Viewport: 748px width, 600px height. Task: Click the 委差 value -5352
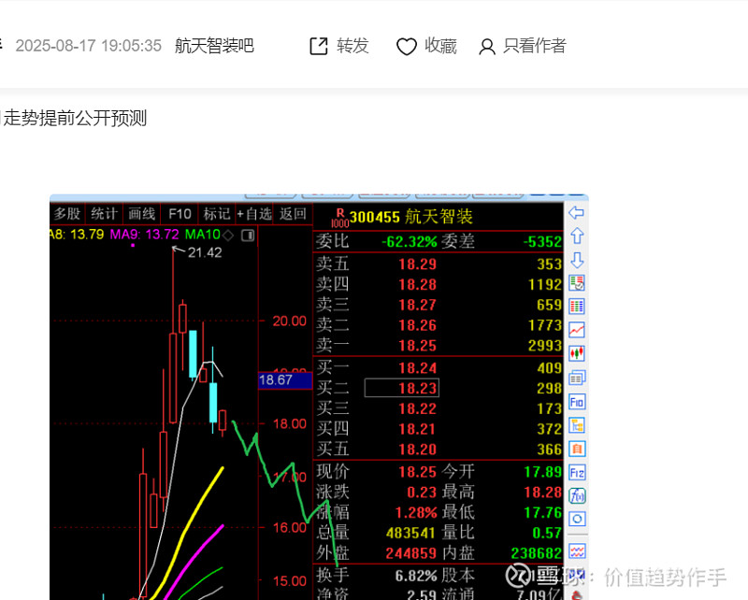pos(542,242)
